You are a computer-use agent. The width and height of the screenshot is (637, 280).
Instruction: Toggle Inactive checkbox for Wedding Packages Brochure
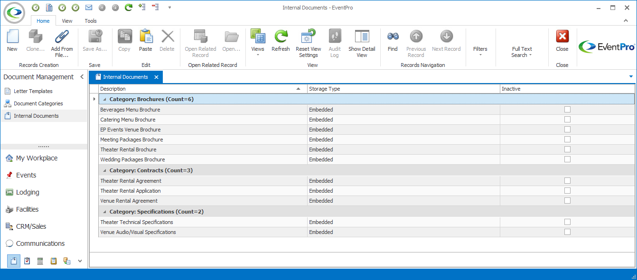pyautogui.click(x=567, y=159)
